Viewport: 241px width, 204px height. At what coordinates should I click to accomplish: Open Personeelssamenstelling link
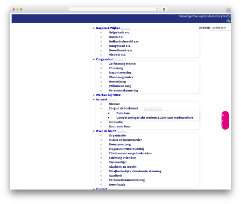pyautogui.click(x=127, y=180)
